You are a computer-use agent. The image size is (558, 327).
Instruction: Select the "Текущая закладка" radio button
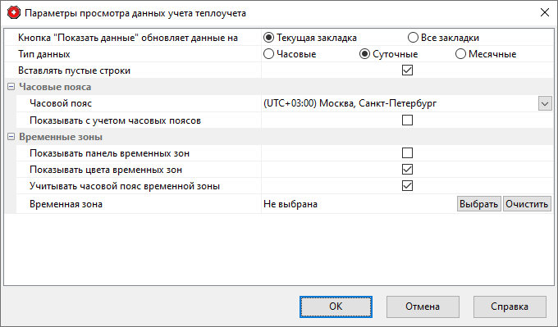pyautogui.click(x=268, y=38)
